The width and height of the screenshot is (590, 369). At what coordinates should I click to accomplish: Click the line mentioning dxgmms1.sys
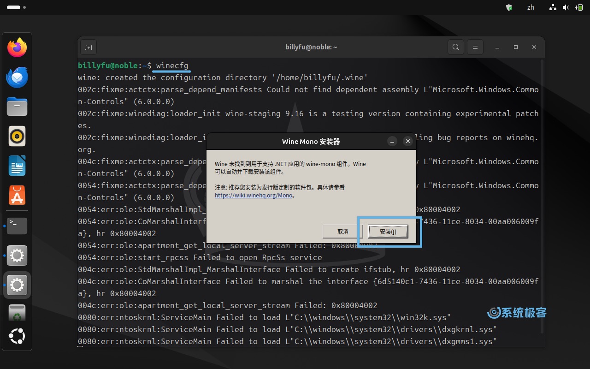point(287,341)
